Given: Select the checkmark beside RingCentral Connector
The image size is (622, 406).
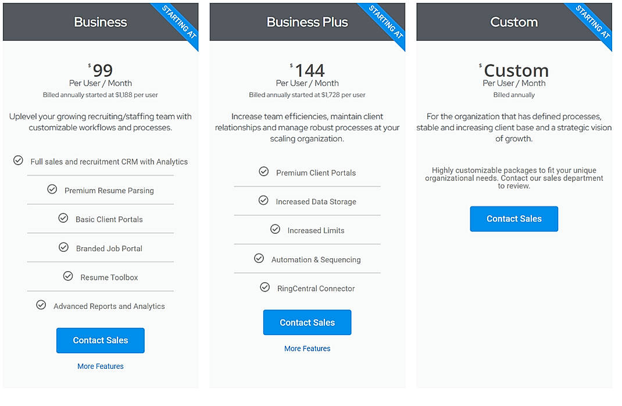Looking at the screenshot, I should click(265, 287).
